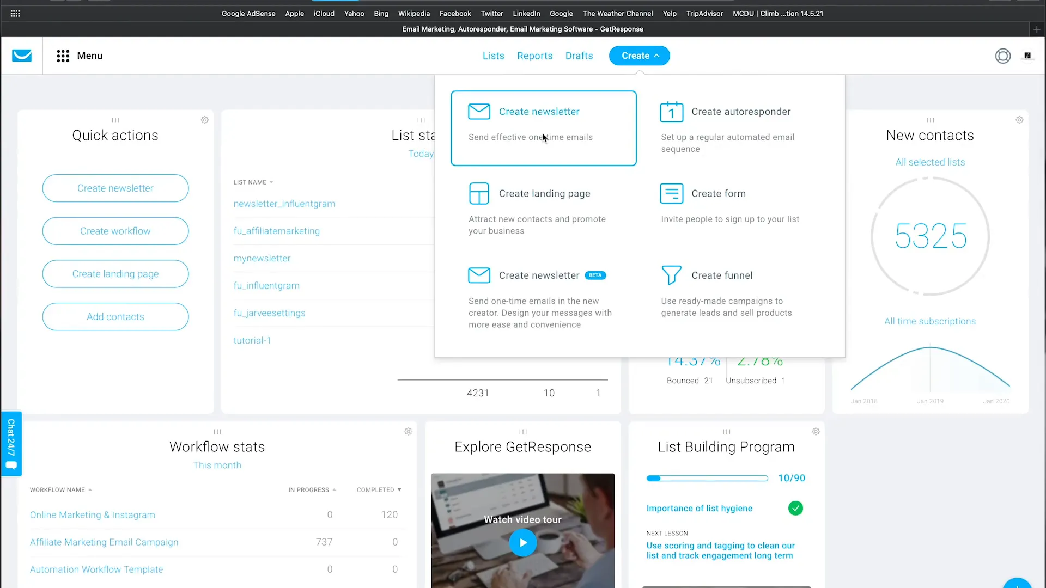Click the green lesson completed checkmark
The image size is (1046, 588).
tap(795, 509)
